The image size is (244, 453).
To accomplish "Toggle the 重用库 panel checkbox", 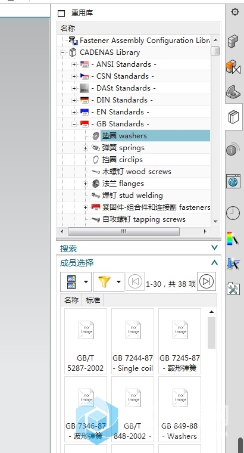I will point(61,13).
